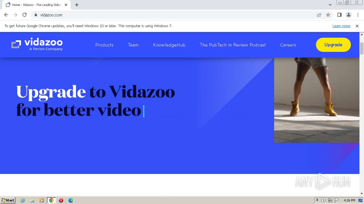Visit the Careers page

[x=288, y=45]
